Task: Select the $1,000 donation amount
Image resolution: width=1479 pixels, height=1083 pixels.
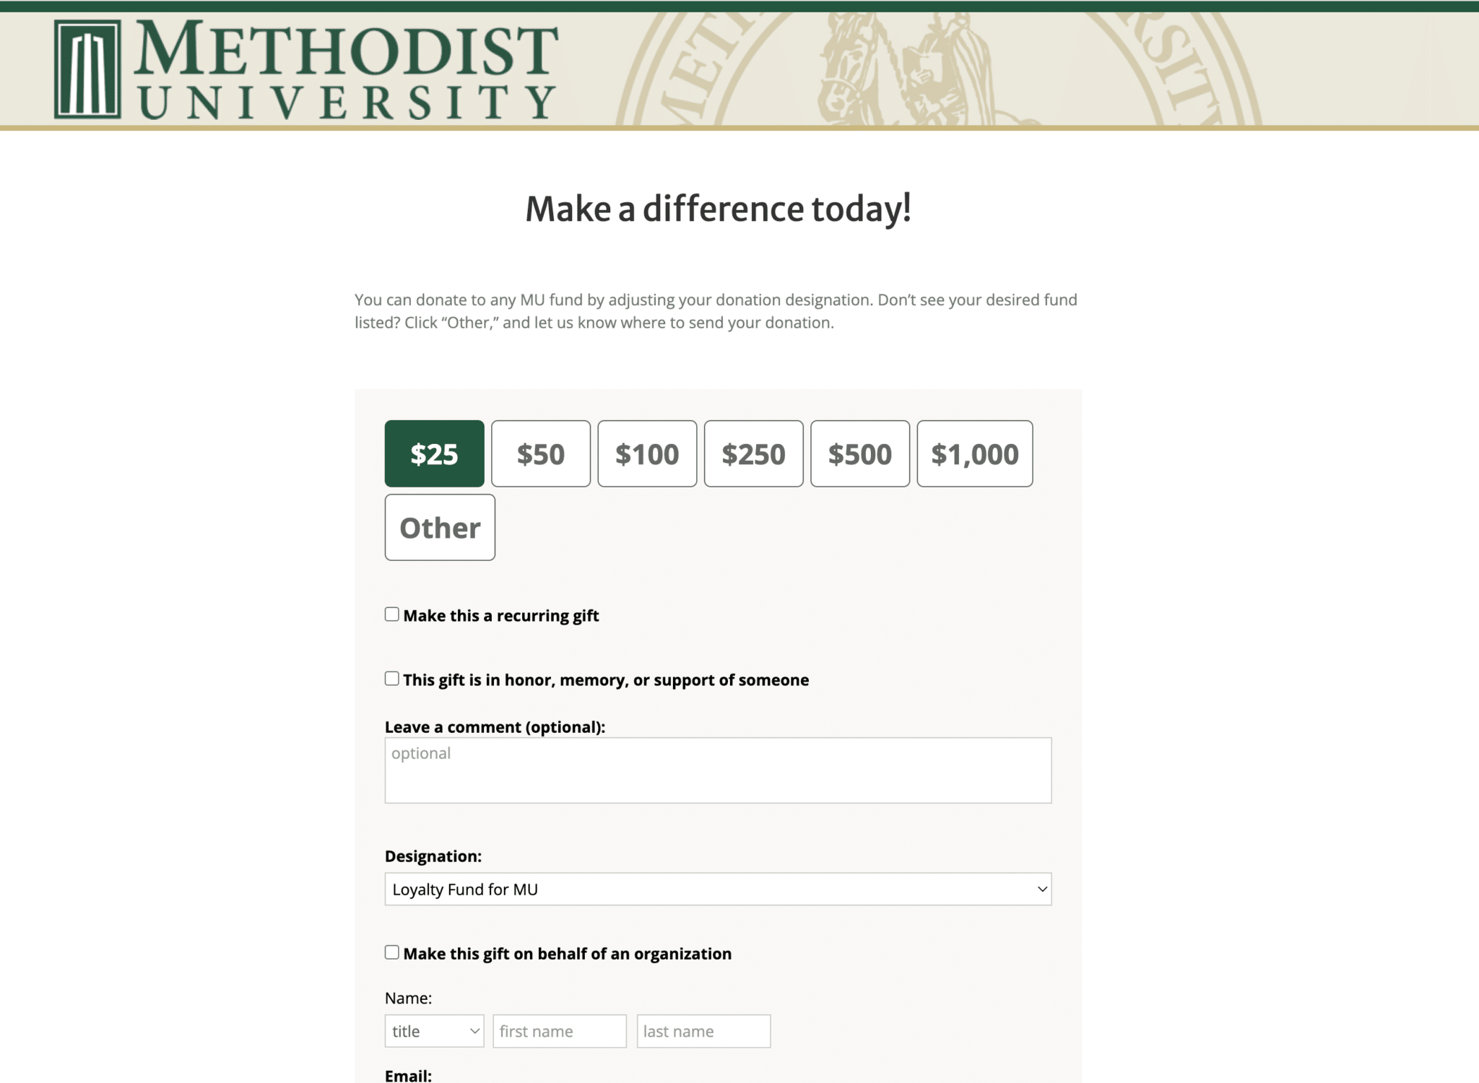Action: 974,453
